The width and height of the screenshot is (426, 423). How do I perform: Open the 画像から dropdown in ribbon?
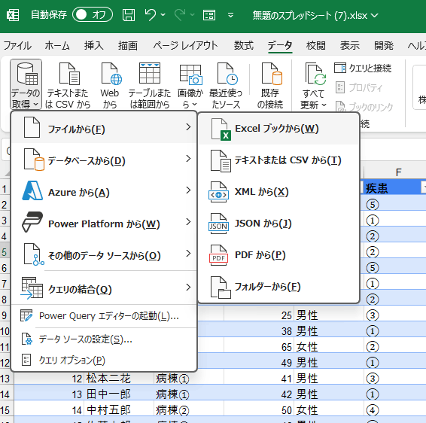(x=190, y=85)
